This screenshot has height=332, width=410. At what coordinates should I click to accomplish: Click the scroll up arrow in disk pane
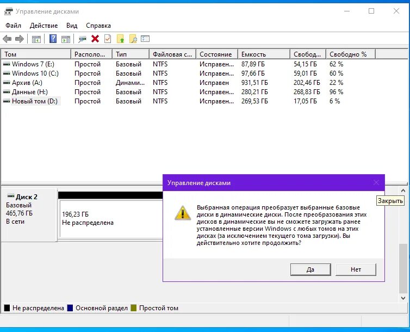pyautogui.click(x=403, y=190)
